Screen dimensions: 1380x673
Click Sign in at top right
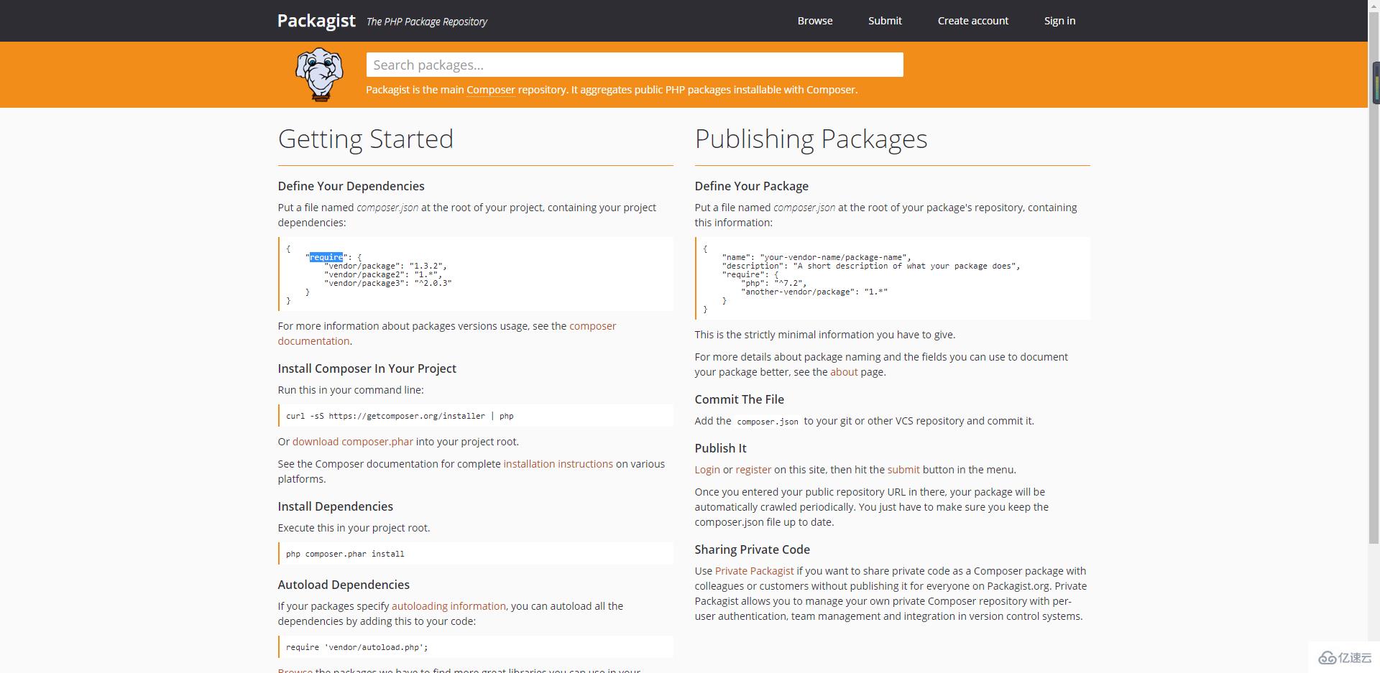pyautogui.click(x=1059, y=21)
